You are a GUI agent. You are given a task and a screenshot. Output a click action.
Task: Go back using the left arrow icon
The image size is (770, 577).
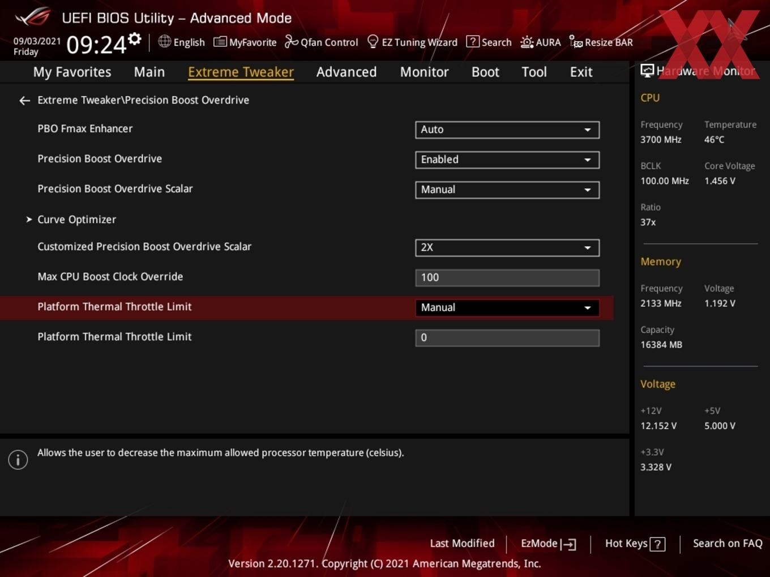24,101
